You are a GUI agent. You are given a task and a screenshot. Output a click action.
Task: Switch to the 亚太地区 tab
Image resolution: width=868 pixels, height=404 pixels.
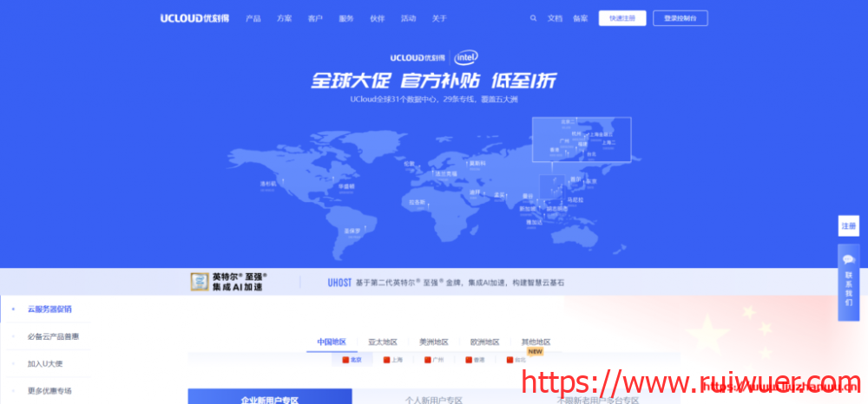point(383,342)
